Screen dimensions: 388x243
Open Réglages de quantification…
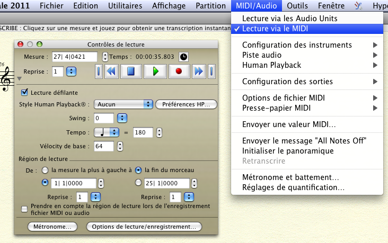click(x=307, y=187)
